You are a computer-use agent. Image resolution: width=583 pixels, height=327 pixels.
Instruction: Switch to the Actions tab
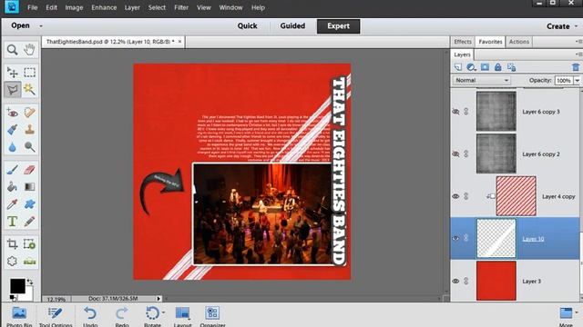click(519, 42)
